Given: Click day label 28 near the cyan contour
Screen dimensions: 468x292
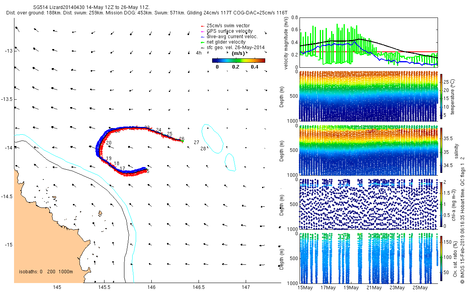Looking at the screenshot, I should 203,149.
